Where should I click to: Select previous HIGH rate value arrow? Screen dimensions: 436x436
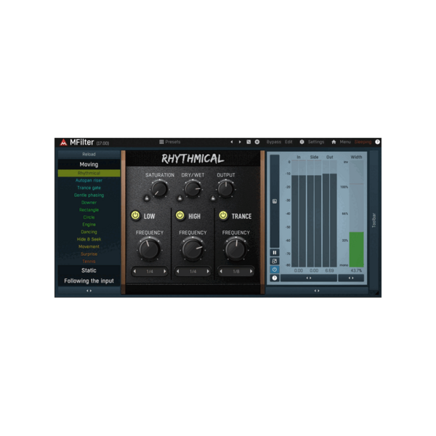178,271
